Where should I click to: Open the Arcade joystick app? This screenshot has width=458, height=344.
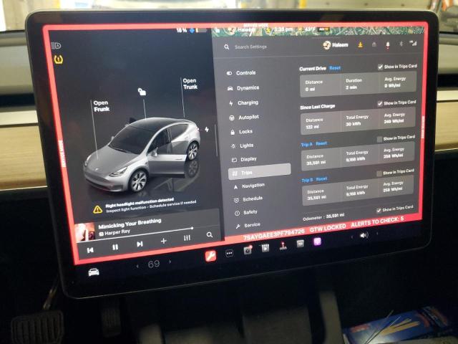click(283, 246)
